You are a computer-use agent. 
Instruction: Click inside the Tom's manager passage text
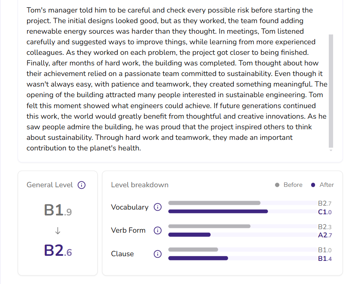(173, 78)
